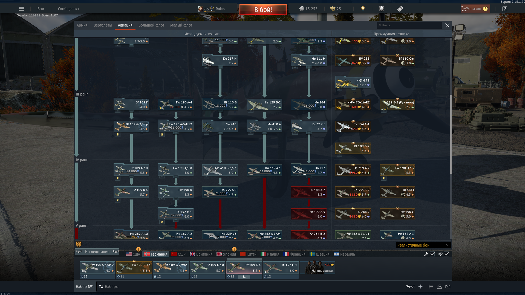This screenshot has height=295, width=525.
Task: Open the Battle Pass BP icon
Action: (400, 9)
